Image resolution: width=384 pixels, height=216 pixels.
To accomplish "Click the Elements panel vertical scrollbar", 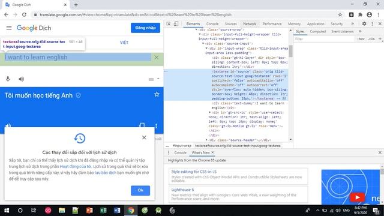I will click(290, 51).
